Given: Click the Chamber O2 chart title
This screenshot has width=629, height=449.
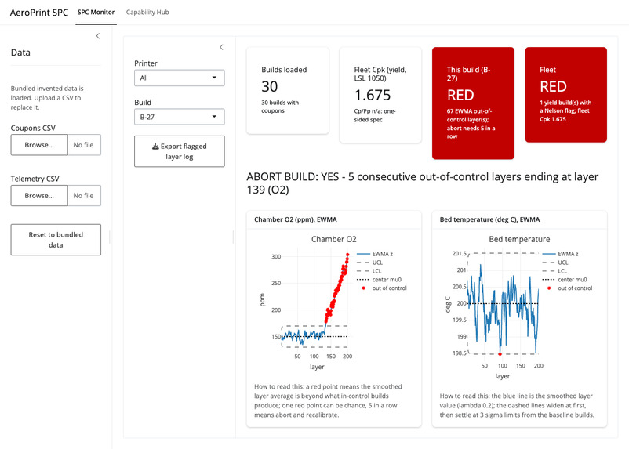Looking at the screenshot, I should (334, 239).
